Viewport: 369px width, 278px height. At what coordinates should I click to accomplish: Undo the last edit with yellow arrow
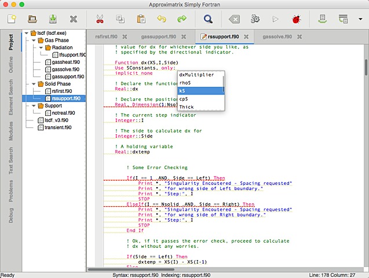coord(162,19)
